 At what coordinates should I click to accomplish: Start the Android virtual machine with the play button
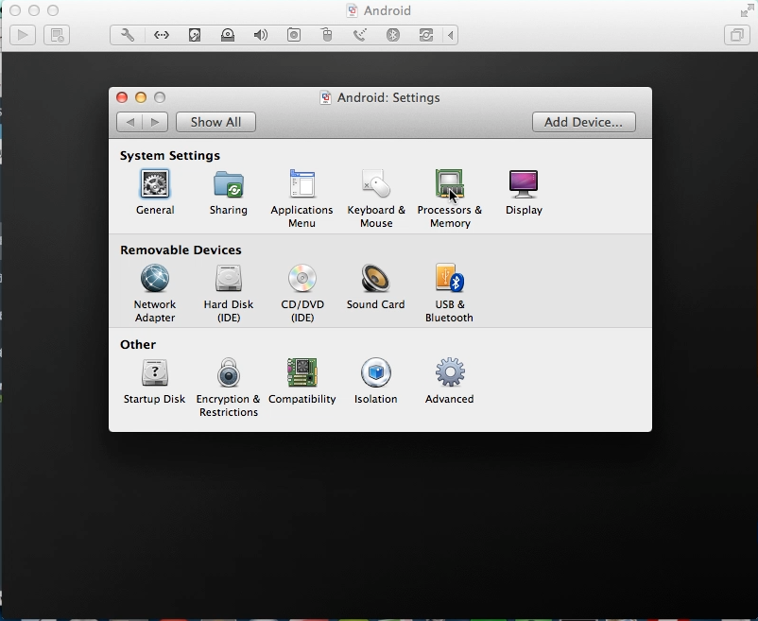[23, 35]
